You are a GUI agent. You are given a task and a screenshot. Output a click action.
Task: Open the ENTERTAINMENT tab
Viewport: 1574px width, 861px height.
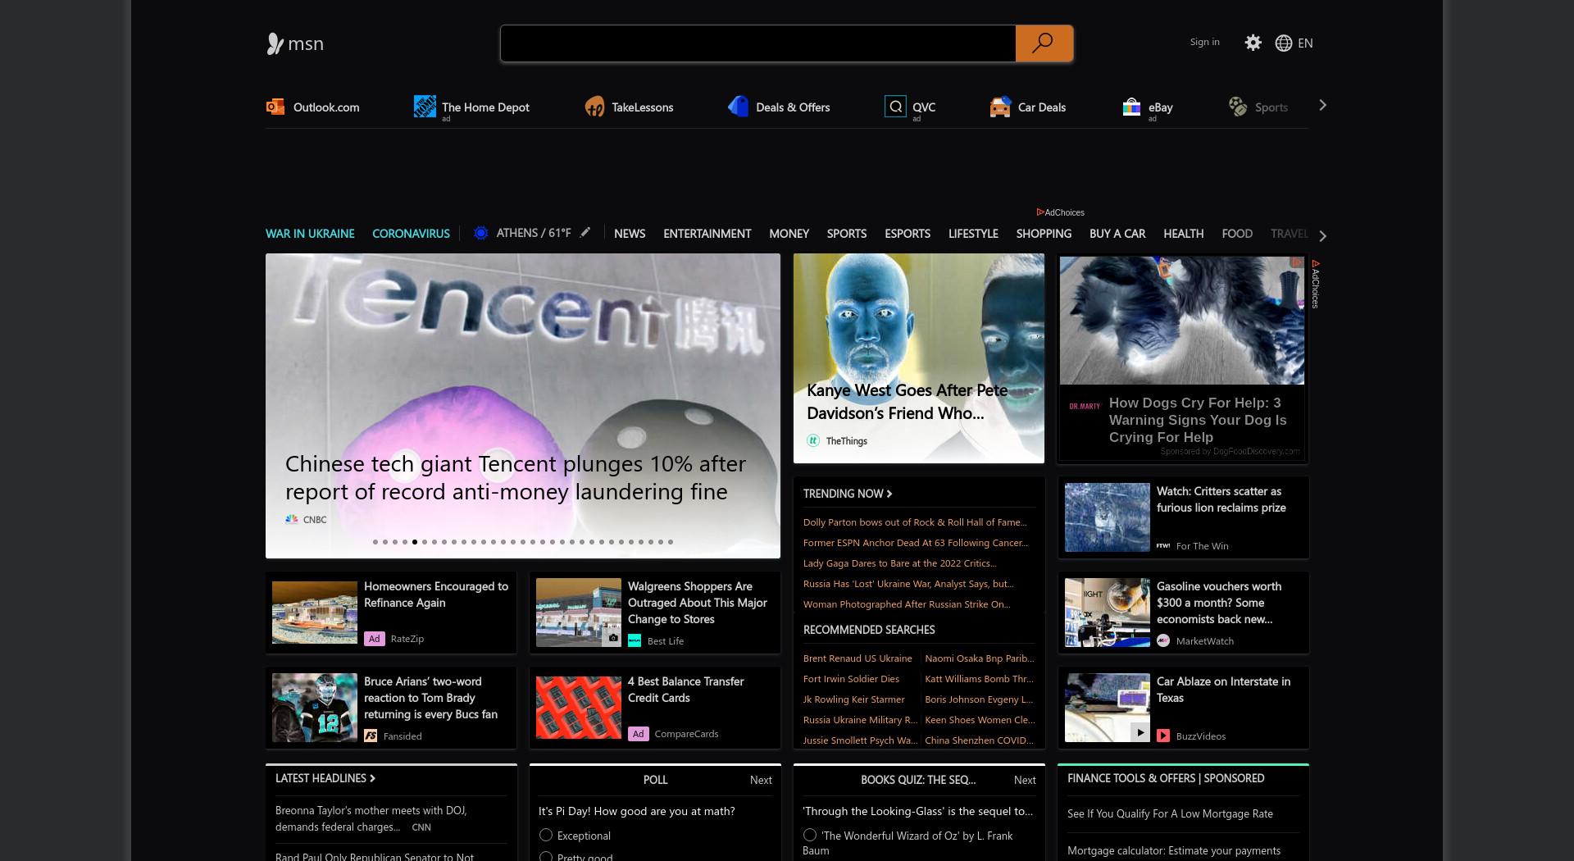(x=707, y=234)
